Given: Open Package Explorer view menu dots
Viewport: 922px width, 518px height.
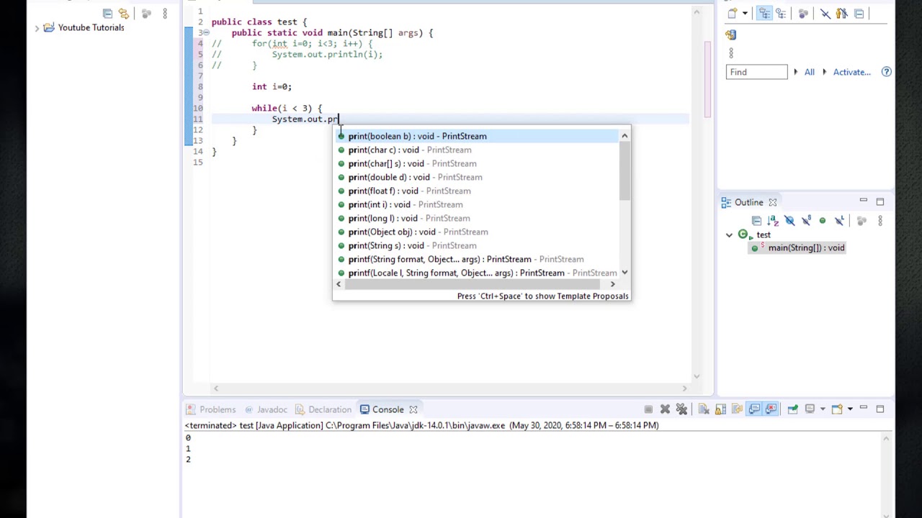Looking at the screenshot, I should (x=165, y=13).
